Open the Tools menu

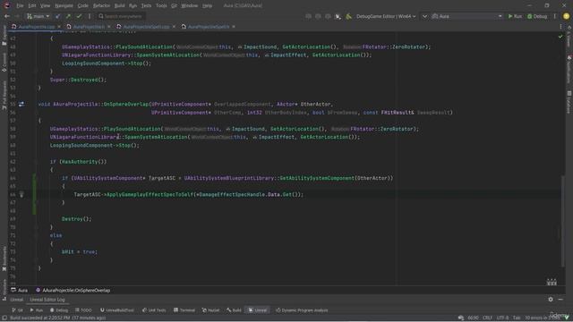point(161,5)
